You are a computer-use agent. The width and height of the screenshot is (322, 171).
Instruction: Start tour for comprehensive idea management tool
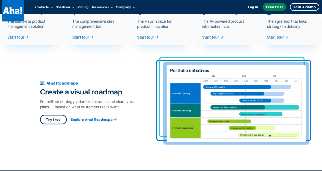tap(83, 37)
